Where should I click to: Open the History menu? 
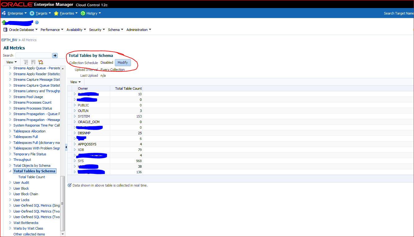point(94,13)
